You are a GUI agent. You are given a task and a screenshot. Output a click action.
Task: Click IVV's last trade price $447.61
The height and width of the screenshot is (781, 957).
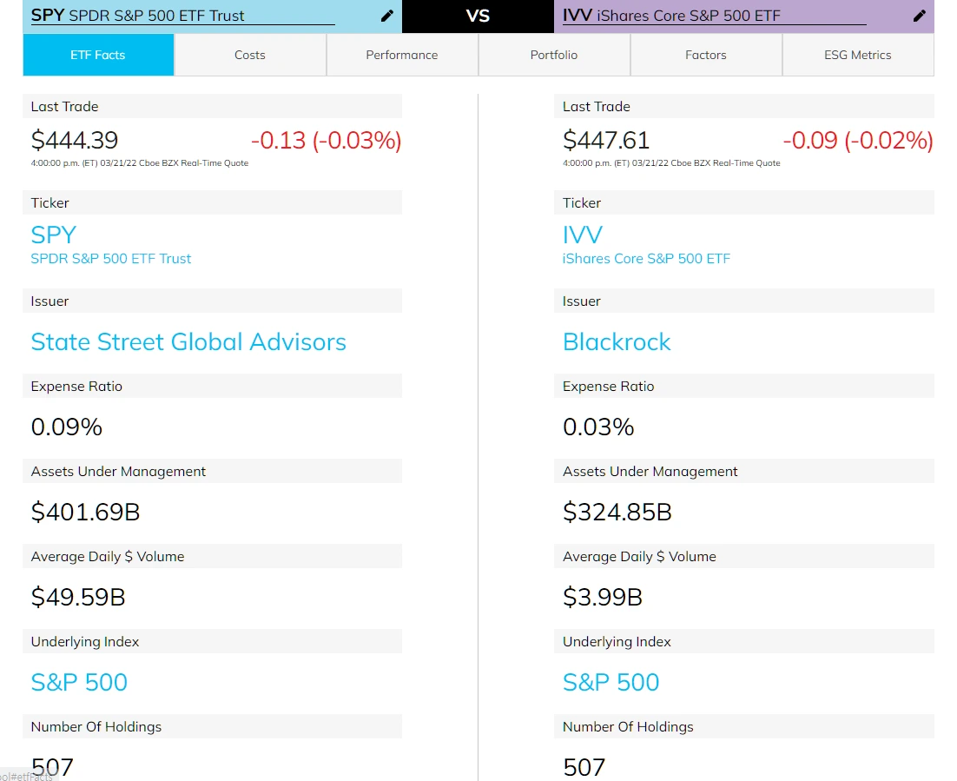[606, 140]
